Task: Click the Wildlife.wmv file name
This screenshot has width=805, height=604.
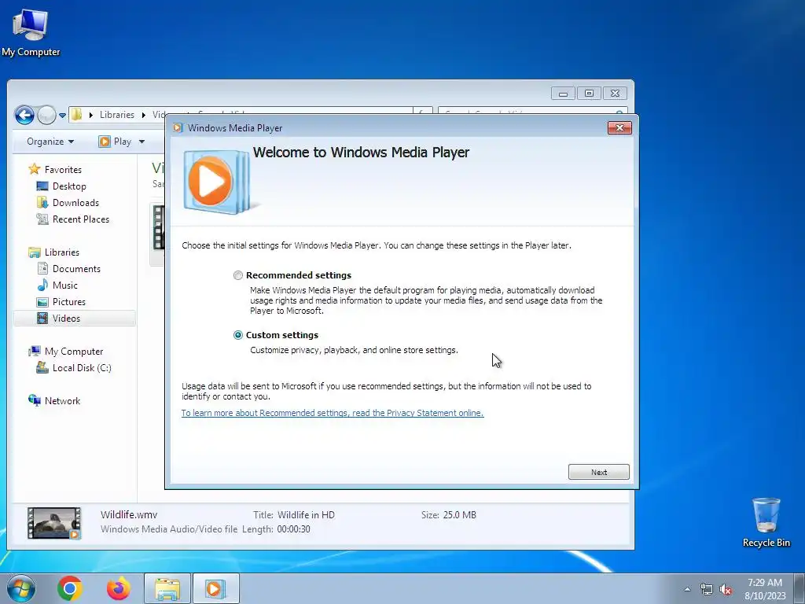Action: pyautogui.click(x=129, y=514)
